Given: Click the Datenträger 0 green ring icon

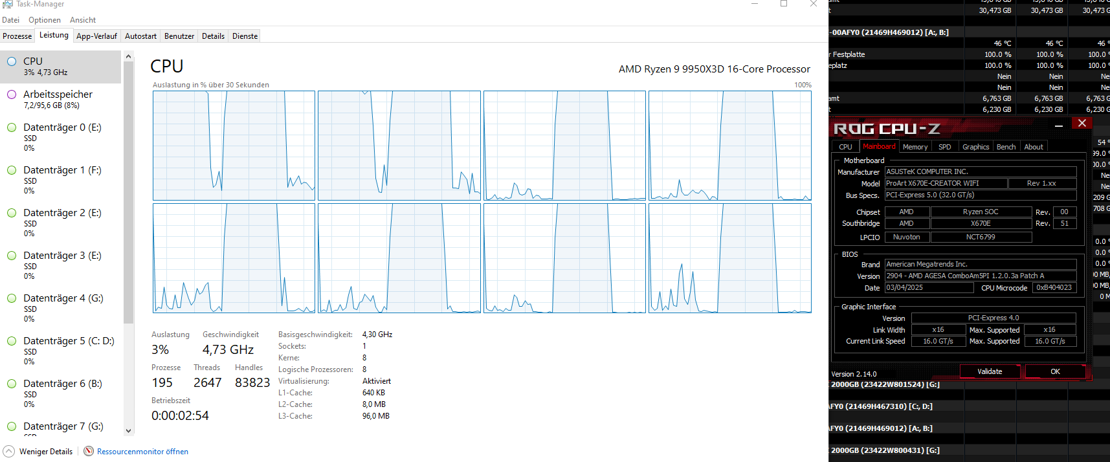Looking at the screenshot, I should tap(12, 127).
